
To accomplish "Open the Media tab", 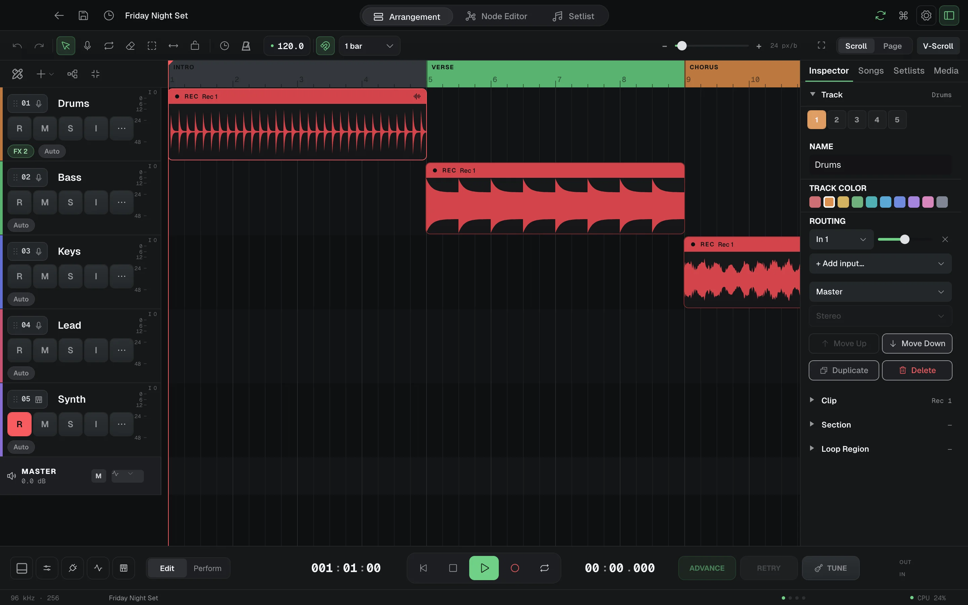I will (945, 71).
